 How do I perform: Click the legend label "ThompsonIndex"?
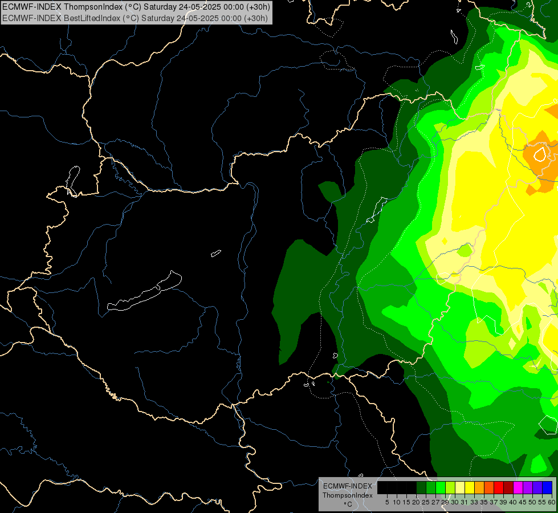pos(348,495)
